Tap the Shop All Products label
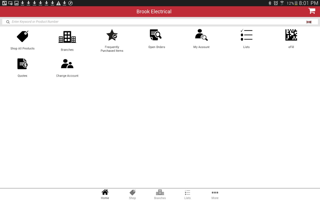 22,48
